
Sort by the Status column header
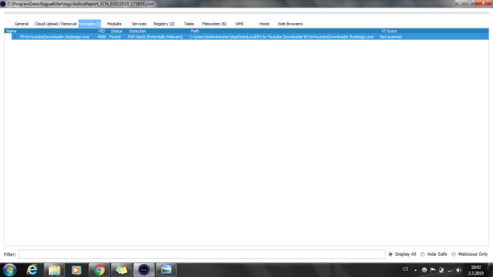pyautogui.click(x=117, y=31)
